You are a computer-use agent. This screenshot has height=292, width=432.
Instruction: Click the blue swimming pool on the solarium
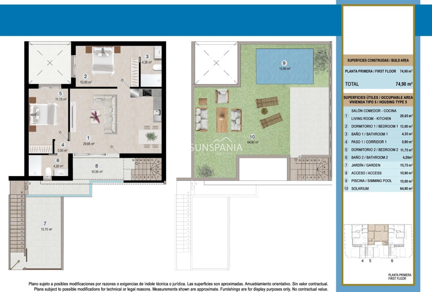(x=284, y=67)
